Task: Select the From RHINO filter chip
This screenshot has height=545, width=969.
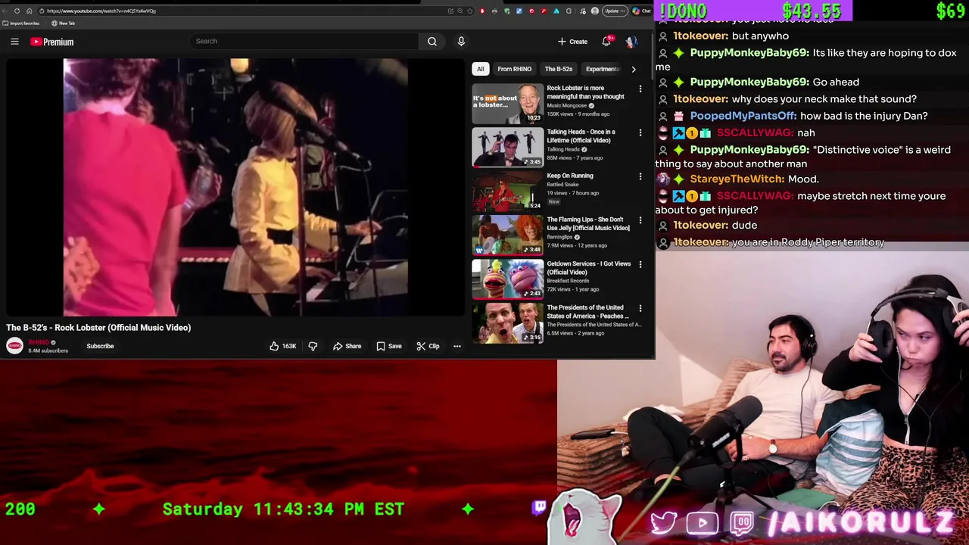Action: pyautogui.click(x=514, y=69)
